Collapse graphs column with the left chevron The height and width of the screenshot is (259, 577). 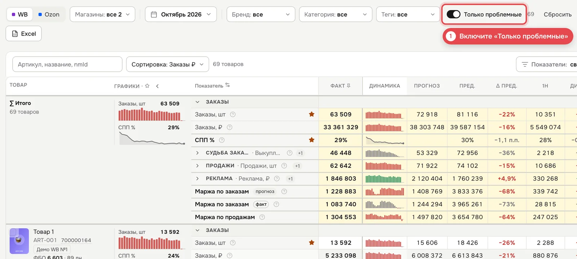(157, 86)
